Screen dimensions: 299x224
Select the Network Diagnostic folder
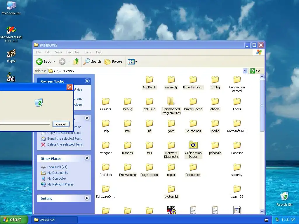(x=171, y=150)
